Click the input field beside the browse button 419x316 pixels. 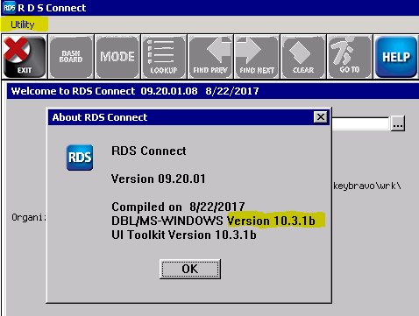click(x=361, y=123)
